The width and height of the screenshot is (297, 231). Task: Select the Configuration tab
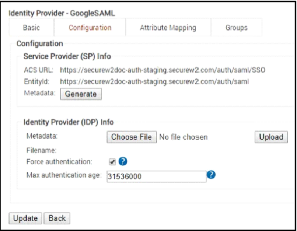[x=90, y=28]
